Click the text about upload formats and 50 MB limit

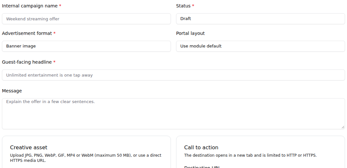tap(86, 158)
